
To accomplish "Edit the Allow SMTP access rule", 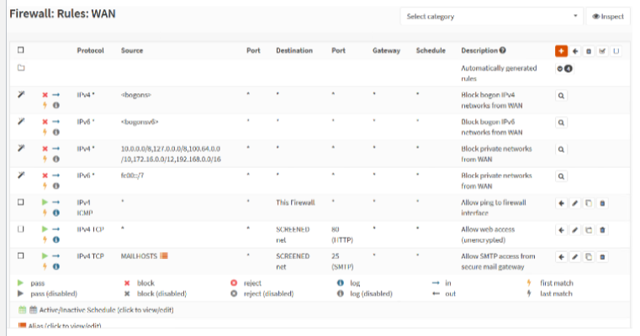I will click(574, 257).
